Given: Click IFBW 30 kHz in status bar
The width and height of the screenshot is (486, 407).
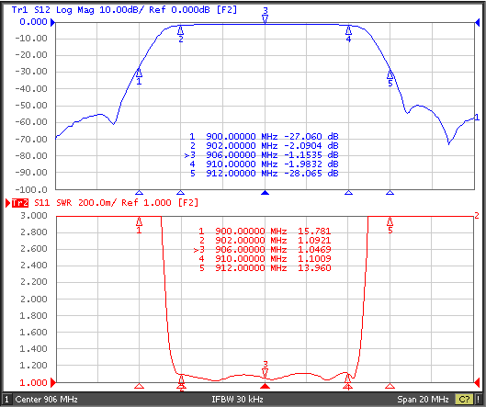Looking at the screenshot, I should (237, 400).
